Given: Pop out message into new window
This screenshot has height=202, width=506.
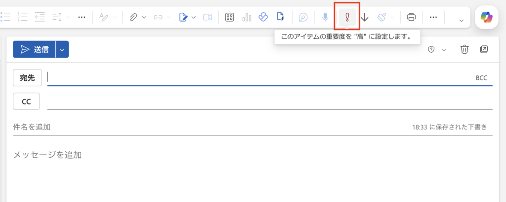Looking at the screenshot, I should tap(484, 49).
